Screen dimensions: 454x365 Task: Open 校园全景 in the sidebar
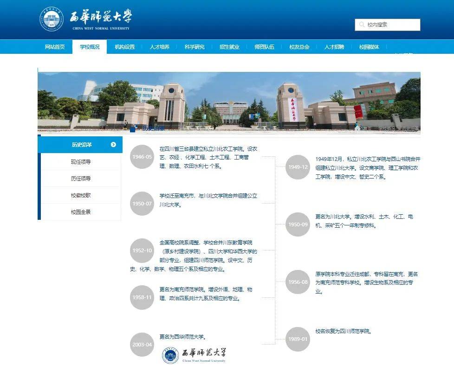[81, 212]
